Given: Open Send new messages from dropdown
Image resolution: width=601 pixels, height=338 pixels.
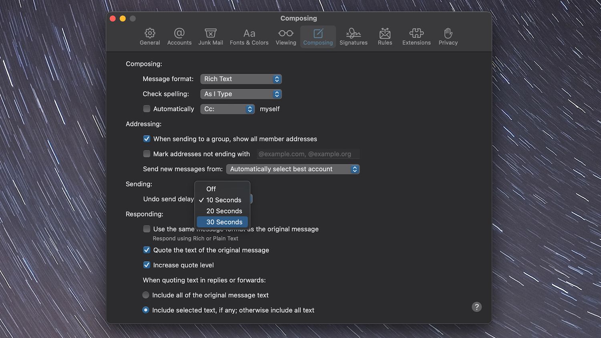Looking at the screenshot, I should click(x=292, y=169).
